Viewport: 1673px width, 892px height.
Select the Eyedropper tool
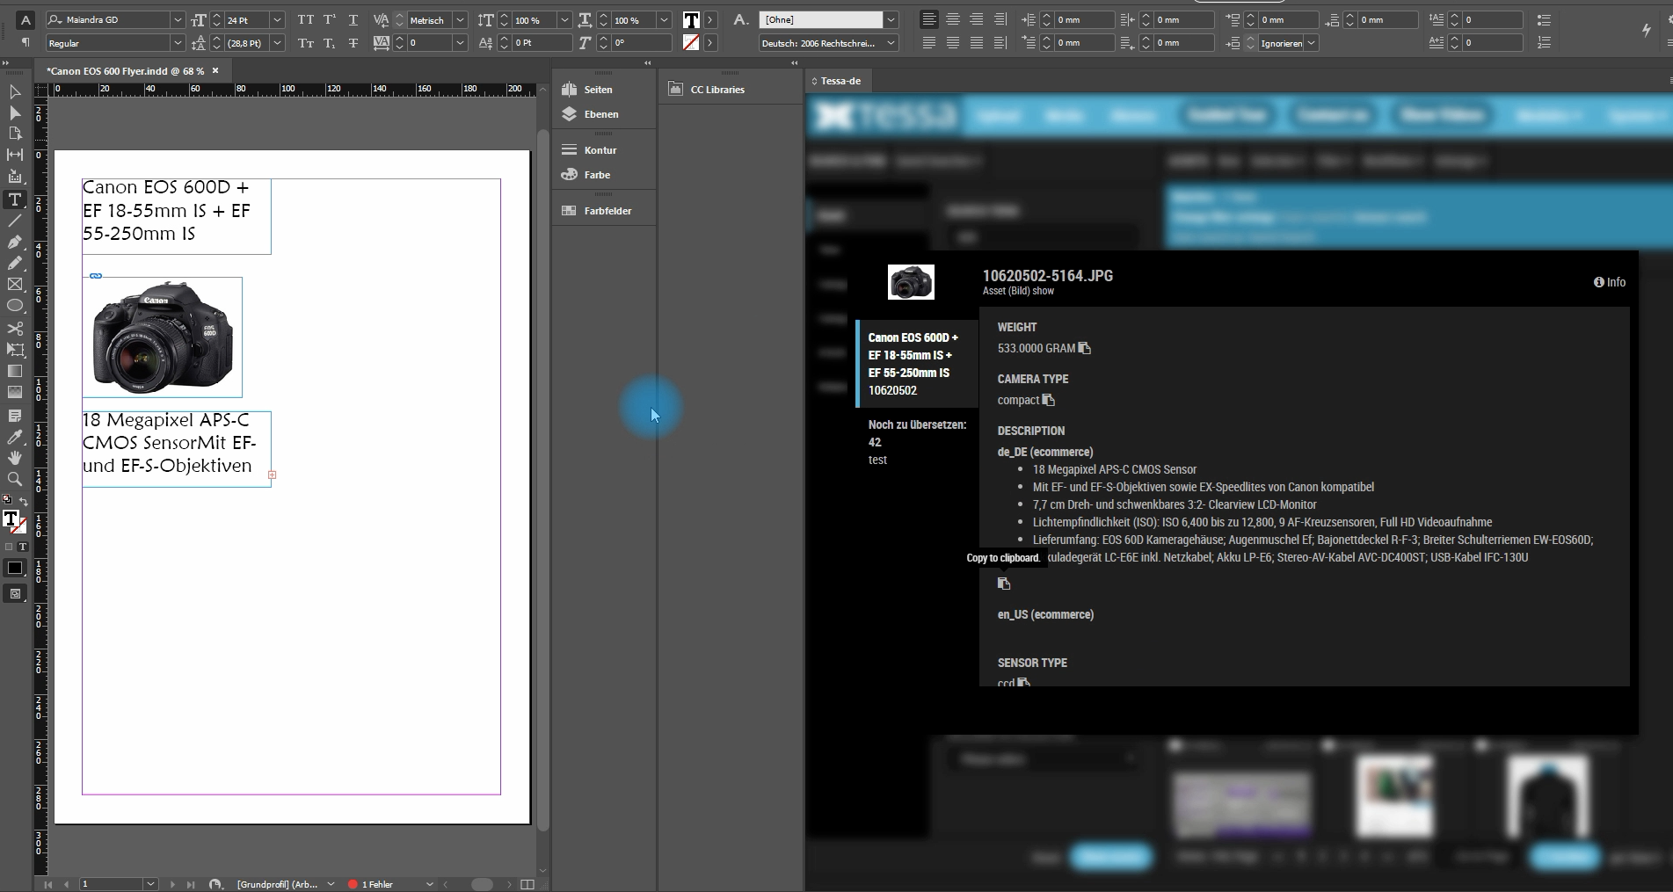coord(15,437)
